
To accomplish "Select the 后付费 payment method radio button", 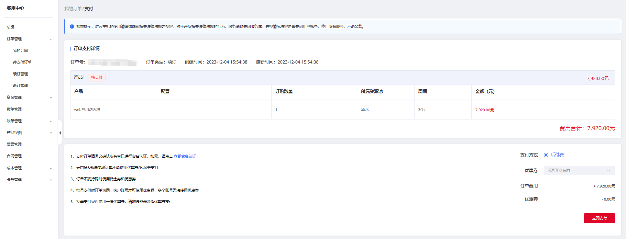I will point(546,155).
